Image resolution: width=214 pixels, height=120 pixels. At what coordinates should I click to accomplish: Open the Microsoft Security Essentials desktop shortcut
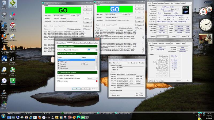click(x=4, y=27)
